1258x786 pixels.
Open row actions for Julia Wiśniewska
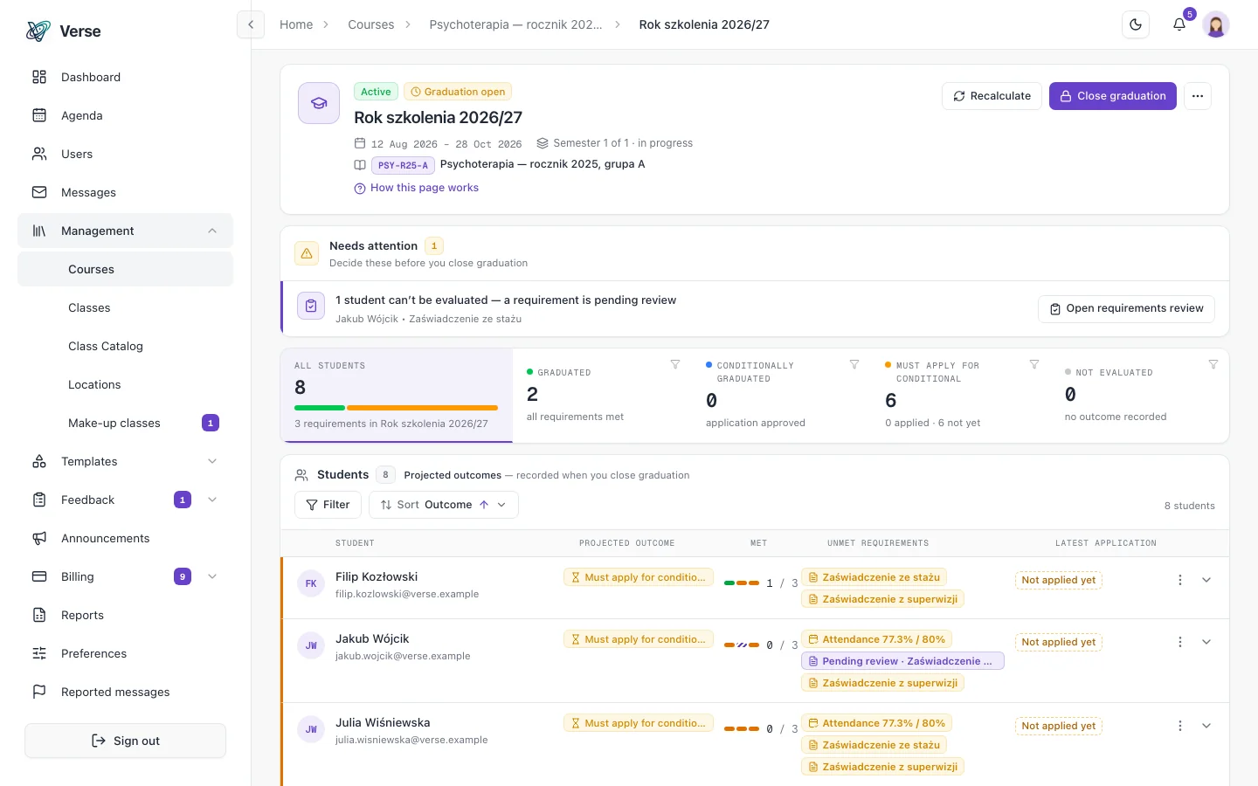tap(1180, 726)
